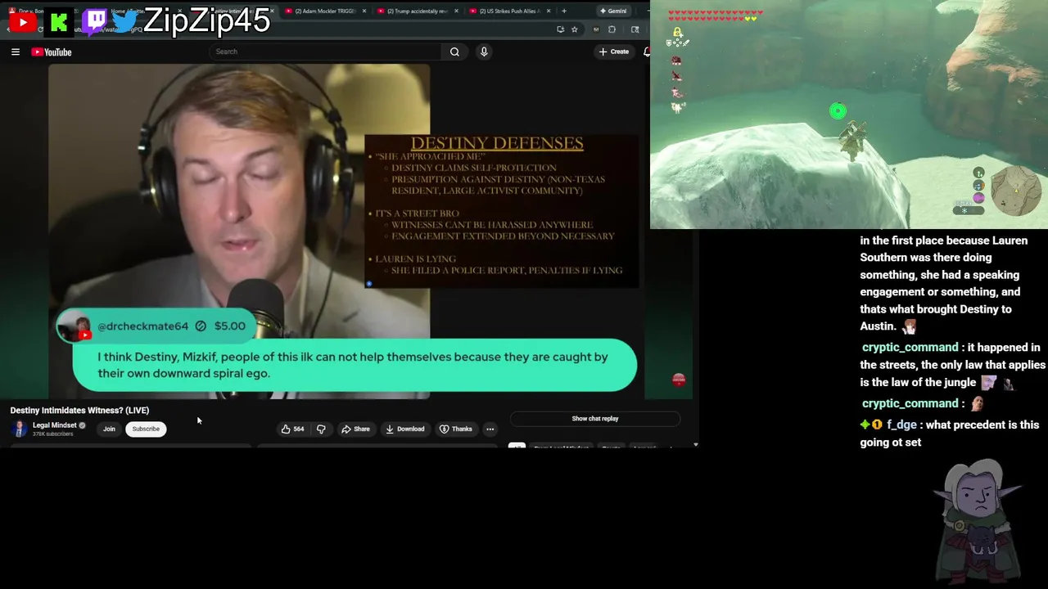Open YouTube notifications bell
Image resolution: width=1048 pixels, height=589 pixels.
pos(647,52)
